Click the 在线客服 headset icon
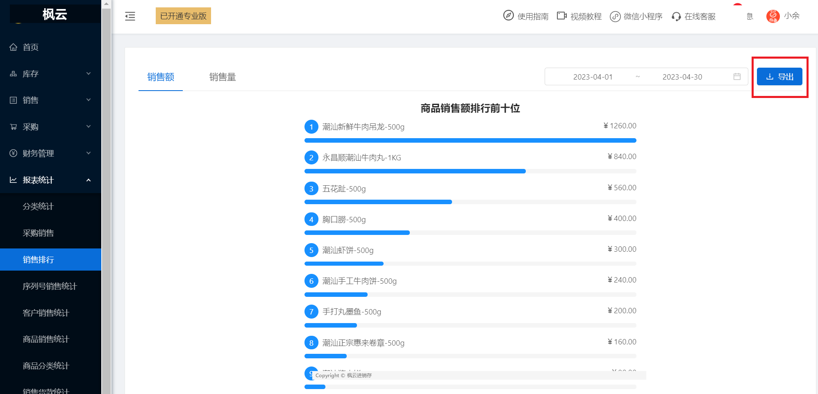The width and height of the screenshot is (818, 394). click(676, 16)
